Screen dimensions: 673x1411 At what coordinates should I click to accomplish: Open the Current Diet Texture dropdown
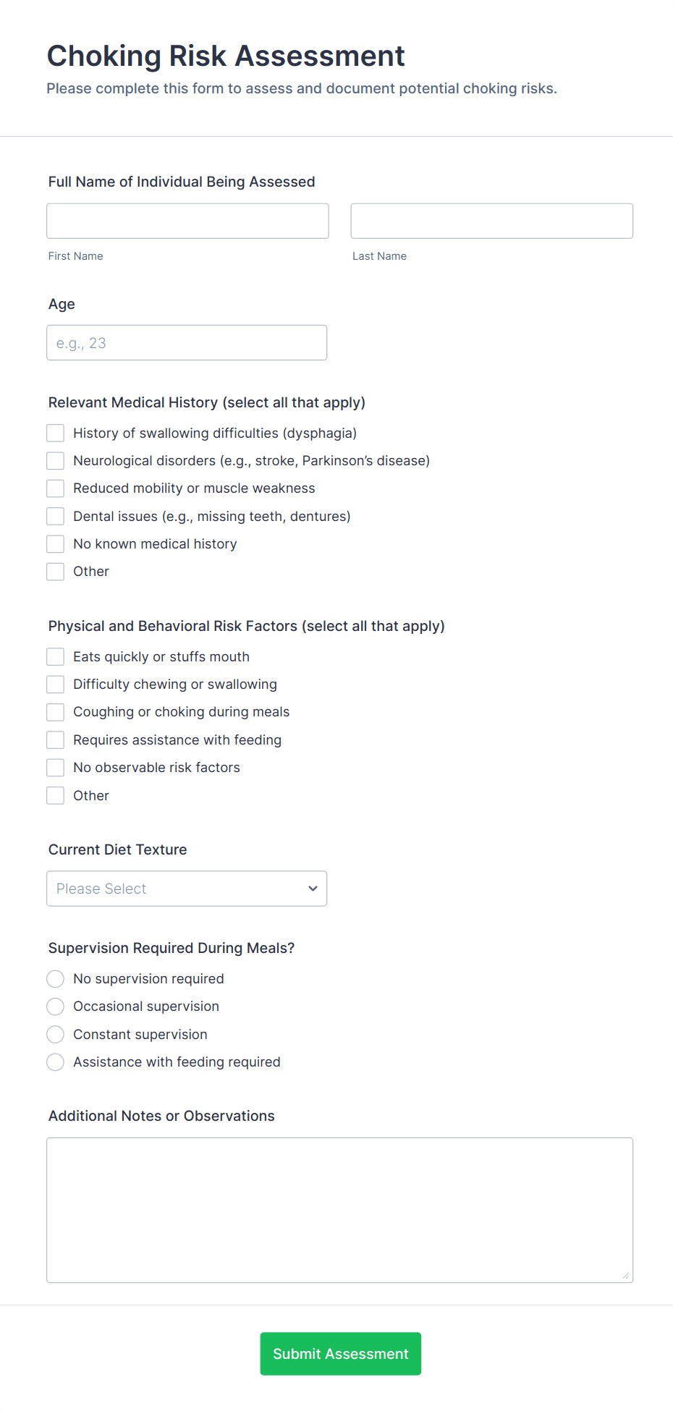point(187,889)
